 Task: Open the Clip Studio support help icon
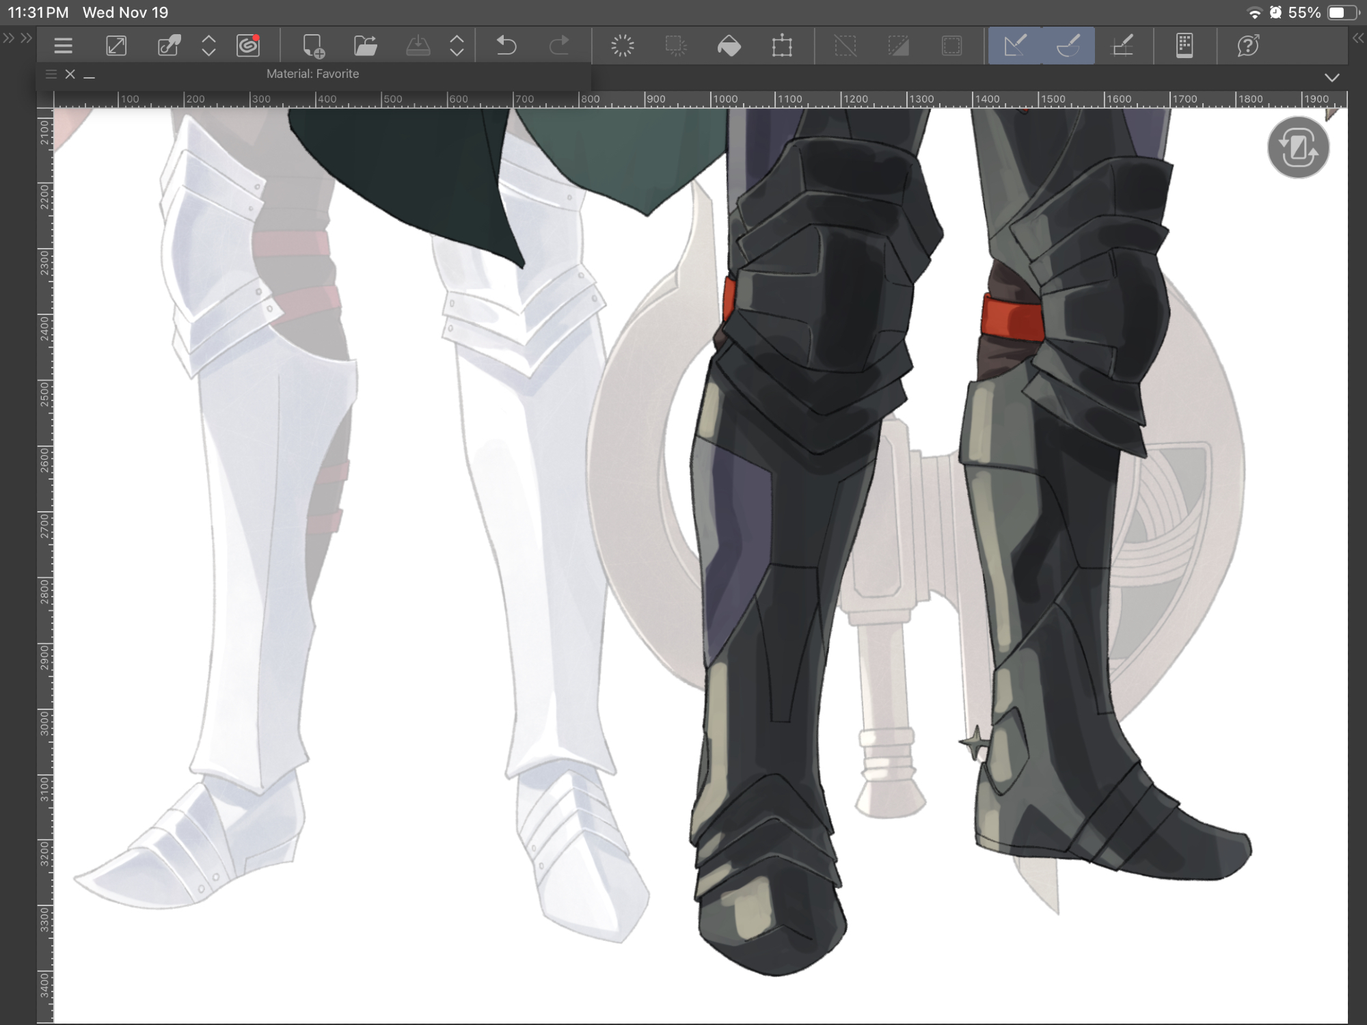1248,46
